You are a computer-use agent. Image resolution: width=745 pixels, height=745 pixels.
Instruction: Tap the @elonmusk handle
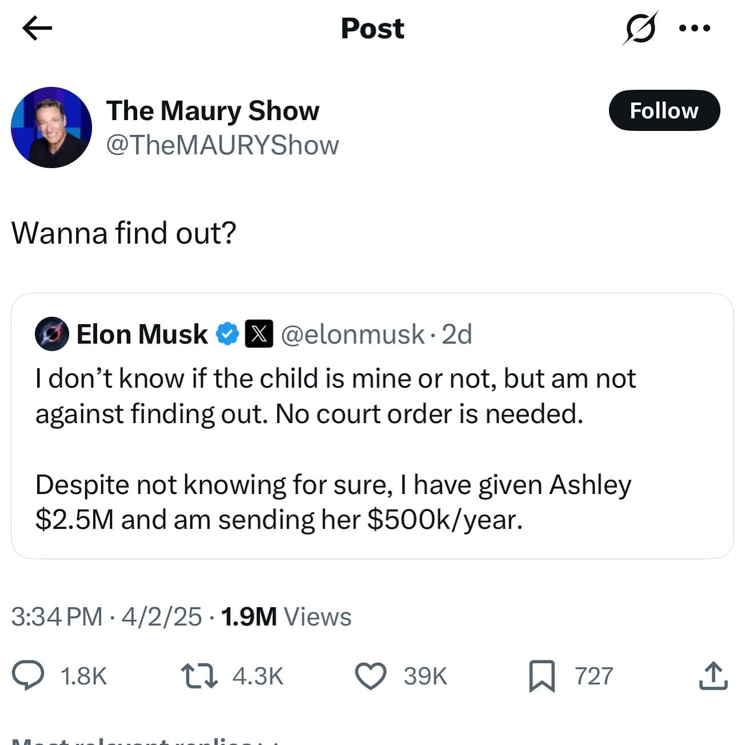pos(352,334)
